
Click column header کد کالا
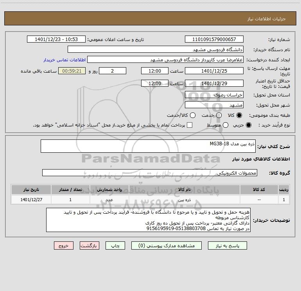pyautogui.click(x=259, y=189)
